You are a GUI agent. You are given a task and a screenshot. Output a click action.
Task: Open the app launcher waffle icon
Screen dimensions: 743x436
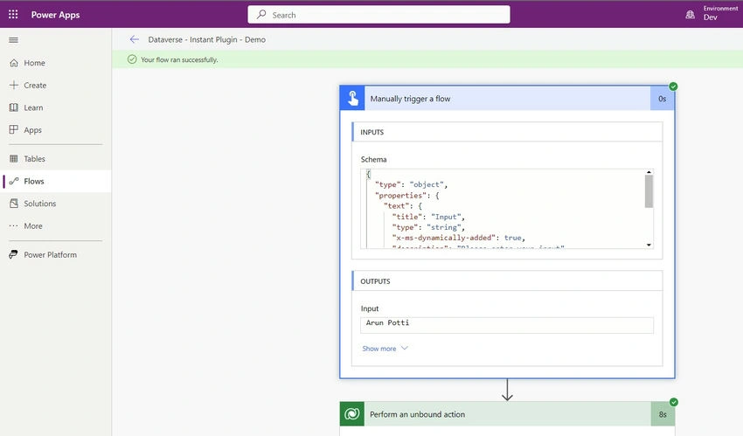pos(13,14)
